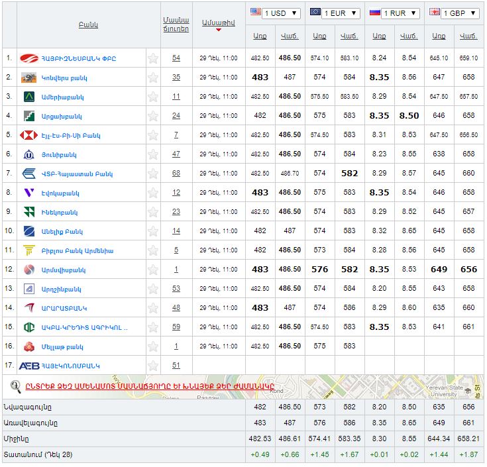Click the UK flag icon
The height and width of the screenshot is (467, 487).
[434, 12]
